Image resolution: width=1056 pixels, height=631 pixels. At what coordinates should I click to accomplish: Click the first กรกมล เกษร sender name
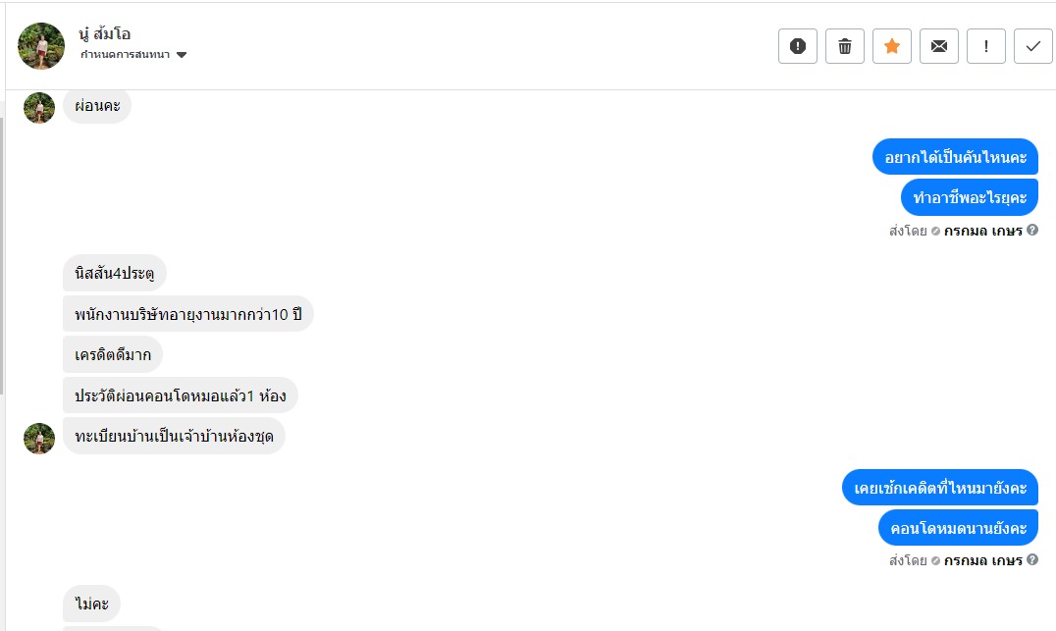pos(983,231)
